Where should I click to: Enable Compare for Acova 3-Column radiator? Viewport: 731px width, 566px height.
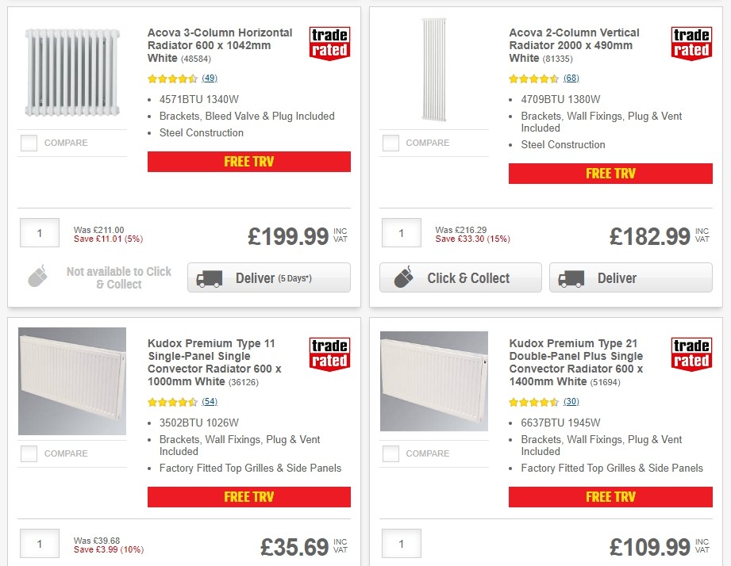29,143
